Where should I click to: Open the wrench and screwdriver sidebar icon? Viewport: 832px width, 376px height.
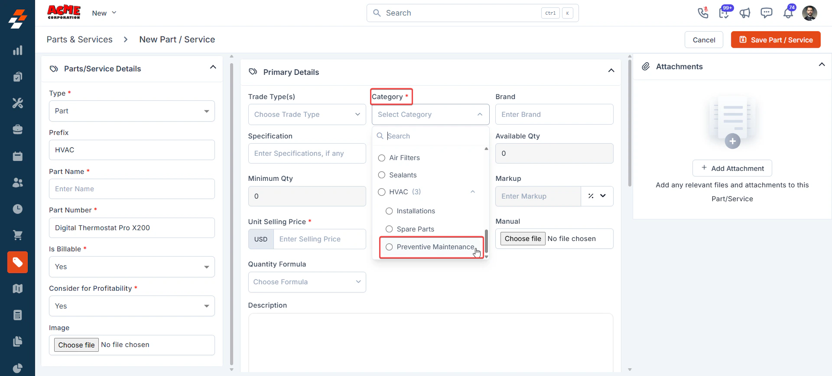click(17, 103)
